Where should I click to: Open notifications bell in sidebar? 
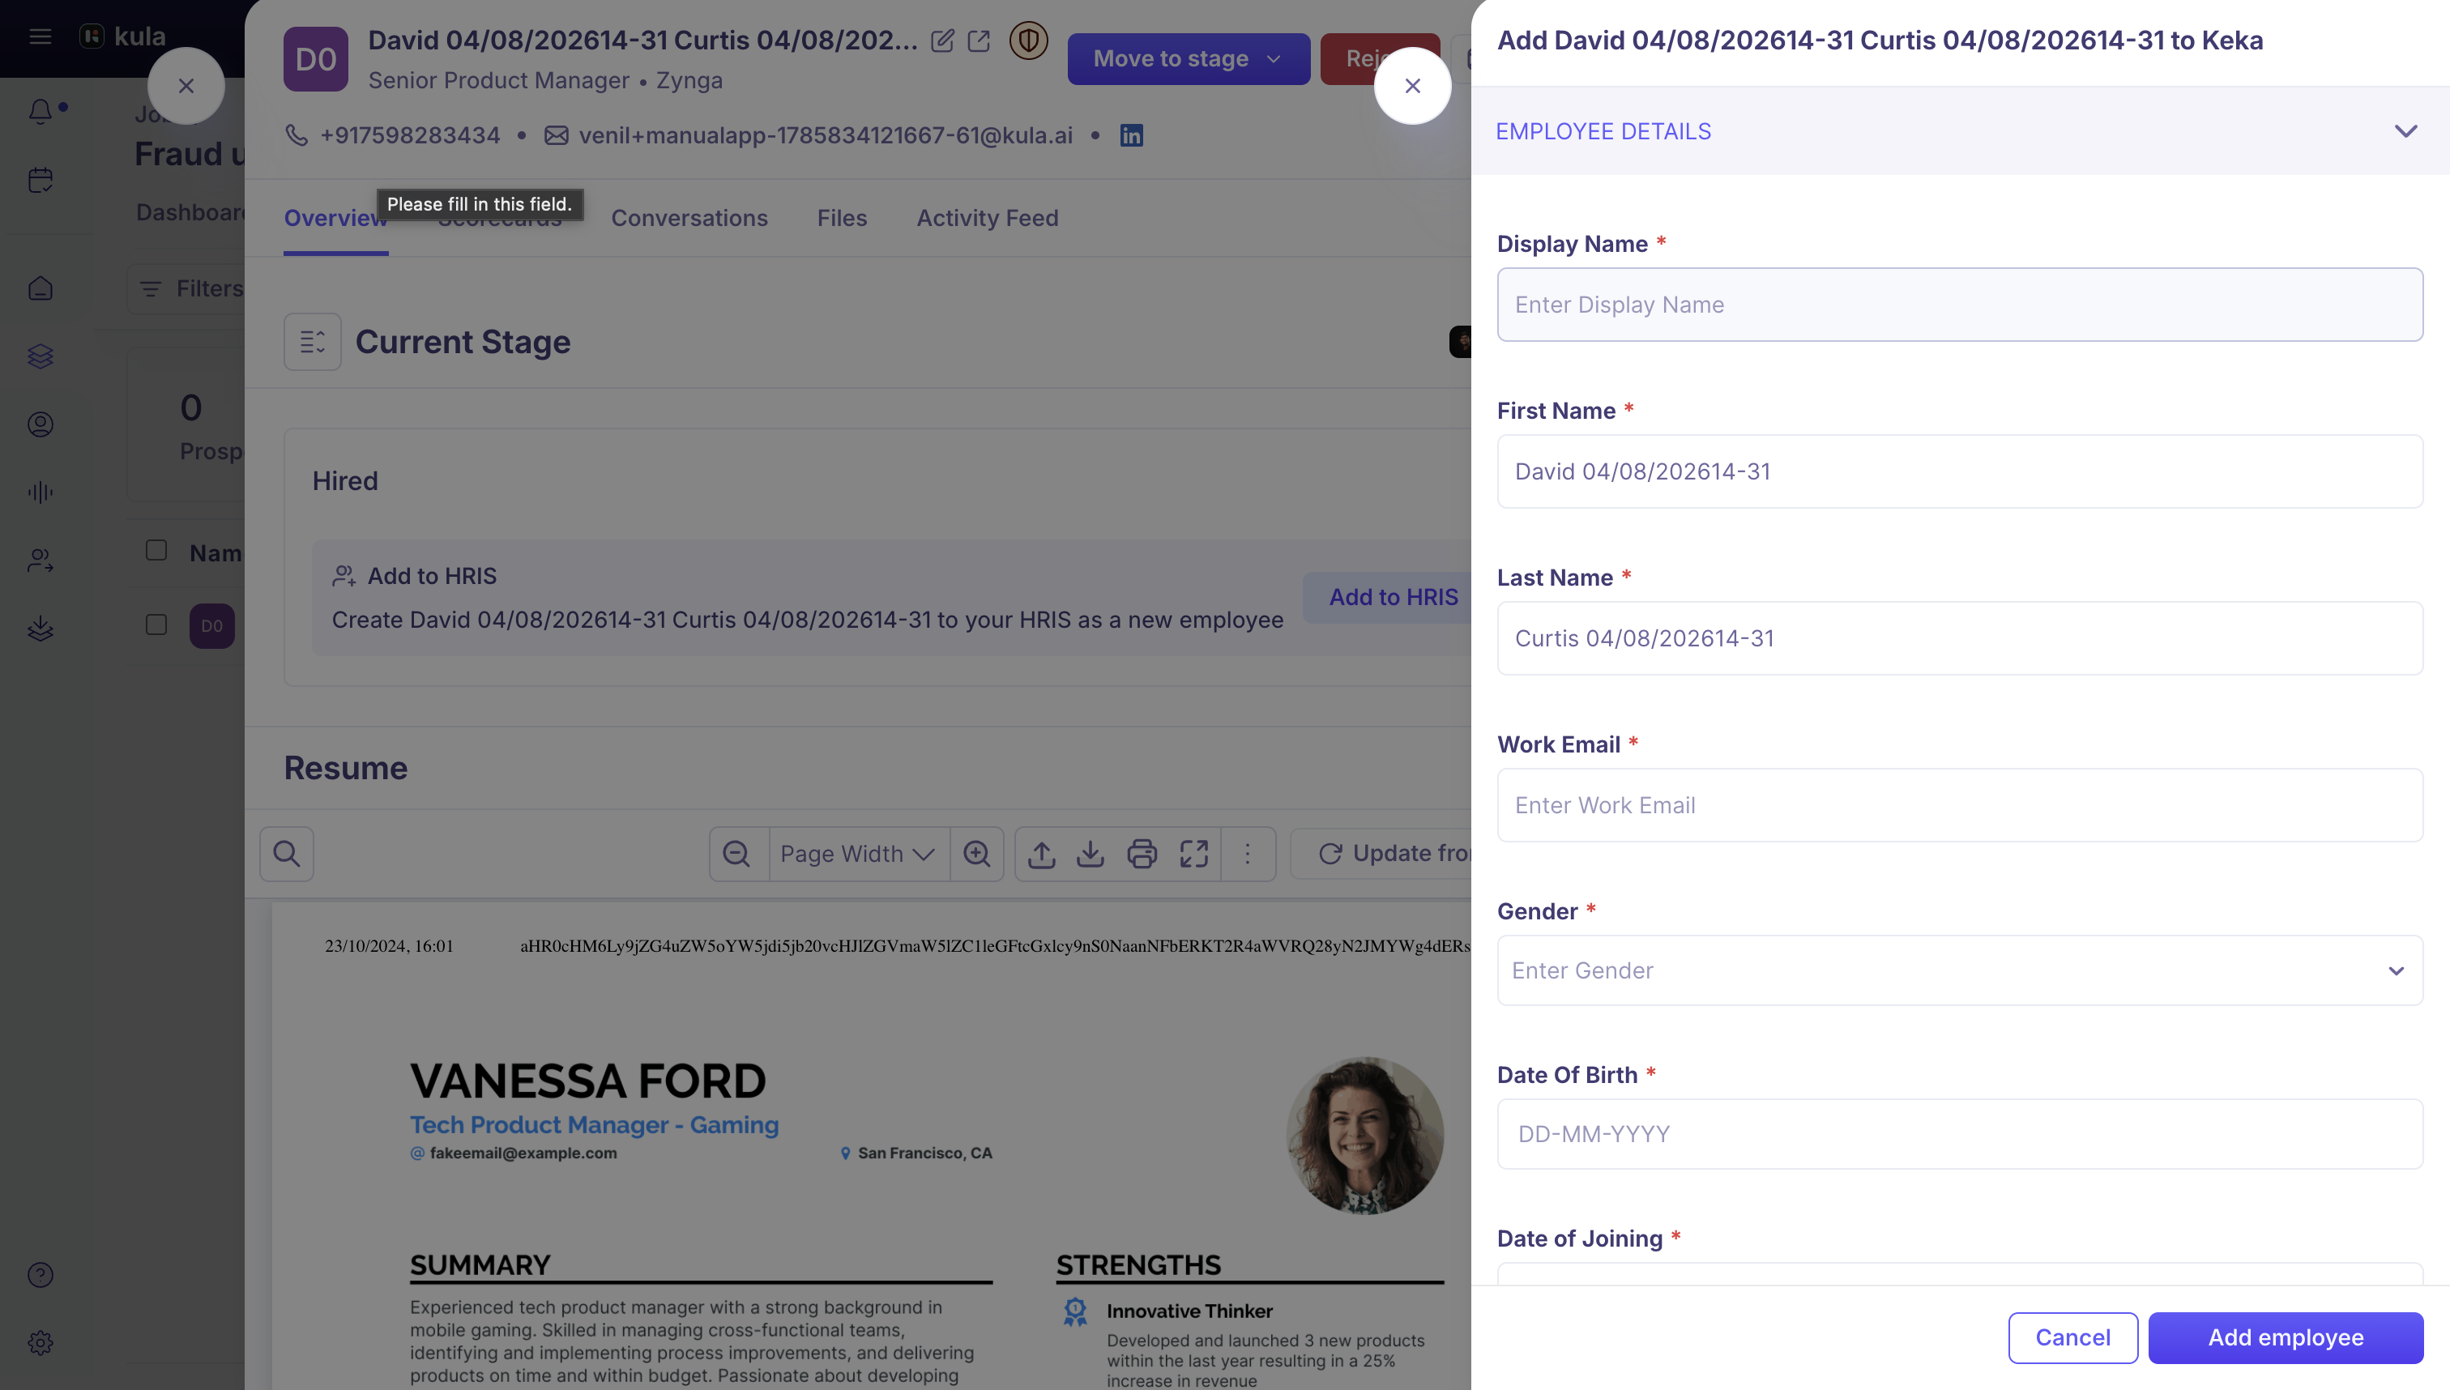pyautogui.click(x=40, y=112)
